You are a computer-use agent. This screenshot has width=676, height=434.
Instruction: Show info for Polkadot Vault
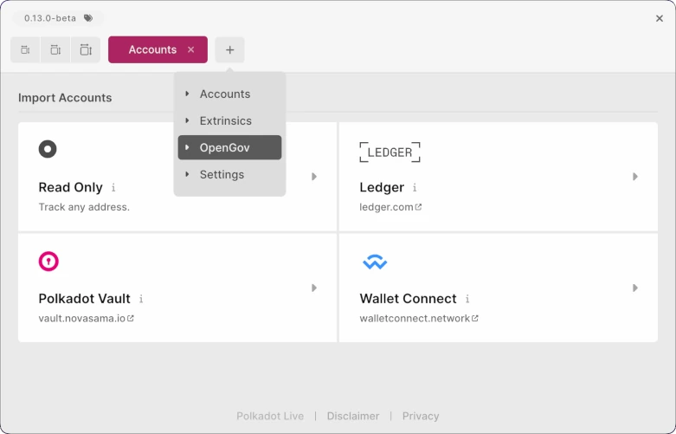[141, 299]
